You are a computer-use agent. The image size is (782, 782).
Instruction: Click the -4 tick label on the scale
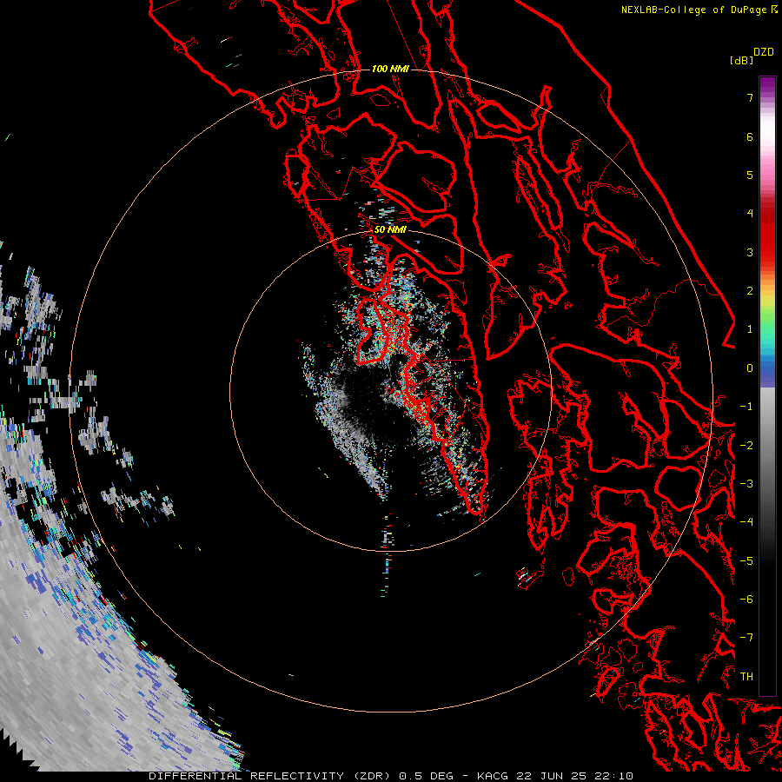click(746, 522)
